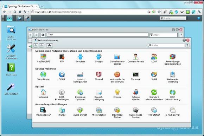This screenshot has height=136, width=204.
Task: Click bookmark star in address bar
Action: 159,12
